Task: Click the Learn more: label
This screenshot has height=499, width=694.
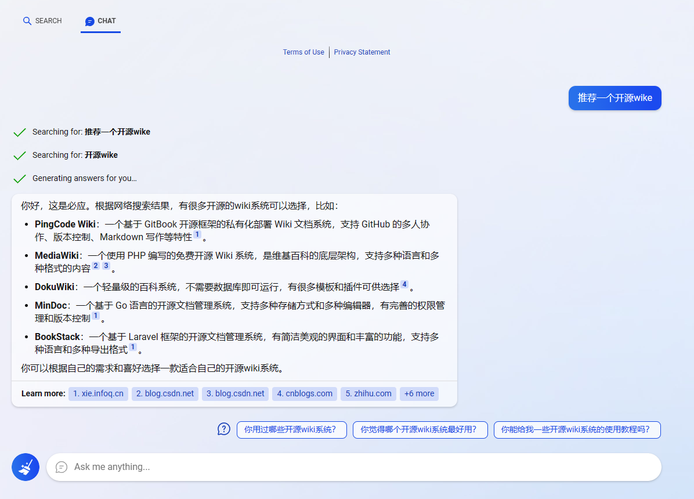Action: pos(44,393)
